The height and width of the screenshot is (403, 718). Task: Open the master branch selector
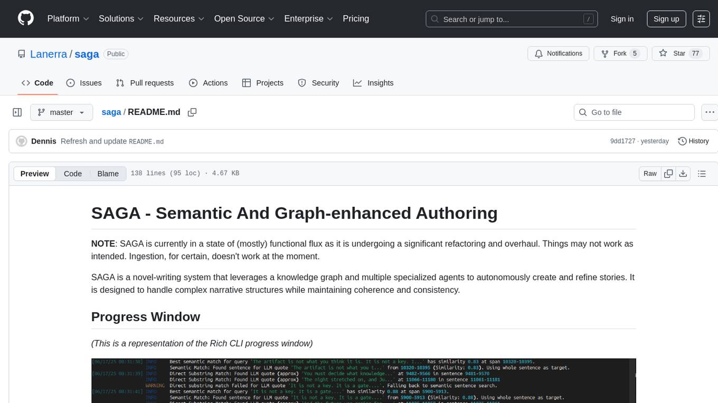pos(62,112)
